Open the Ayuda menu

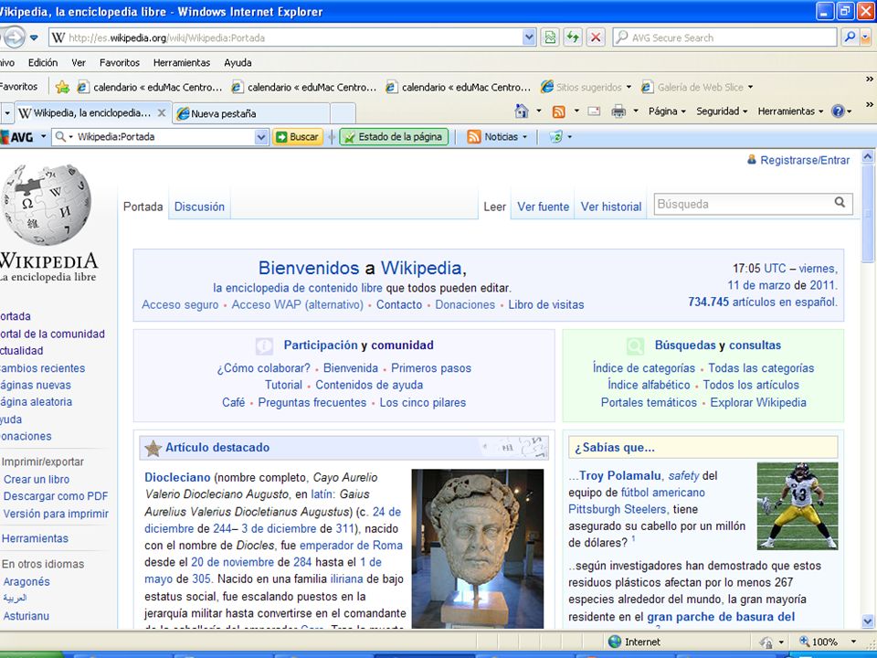[x=238, y=63]
